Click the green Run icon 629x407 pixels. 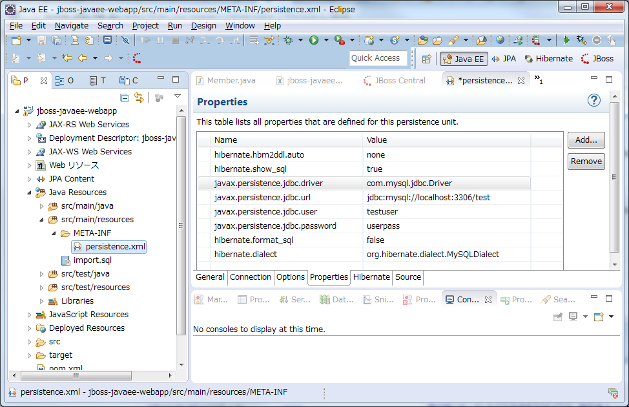click(314, 40)
